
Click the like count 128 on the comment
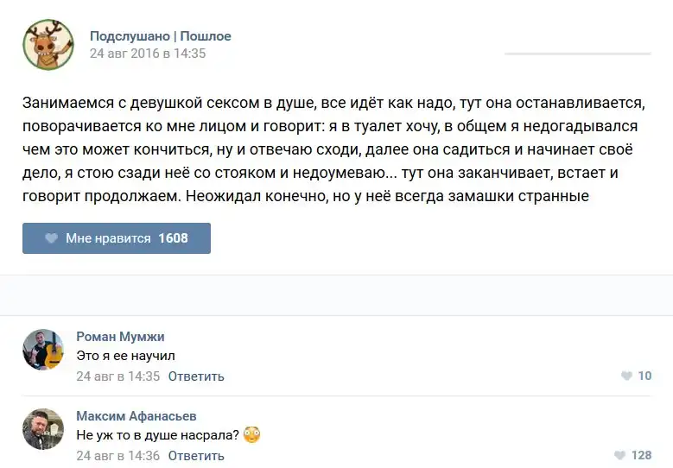(641, 455)
